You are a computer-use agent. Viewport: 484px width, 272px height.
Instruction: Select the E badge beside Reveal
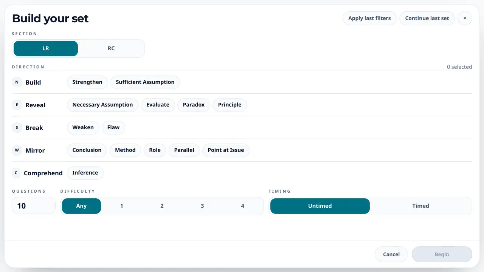tap(17, 105)
